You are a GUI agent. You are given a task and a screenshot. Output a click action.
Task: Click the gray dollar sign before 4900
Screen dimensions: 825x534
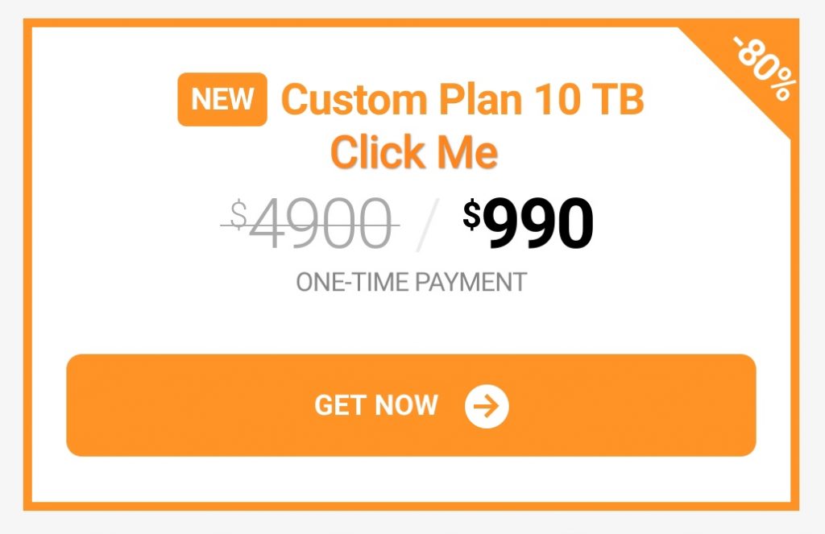coord(239,215)
